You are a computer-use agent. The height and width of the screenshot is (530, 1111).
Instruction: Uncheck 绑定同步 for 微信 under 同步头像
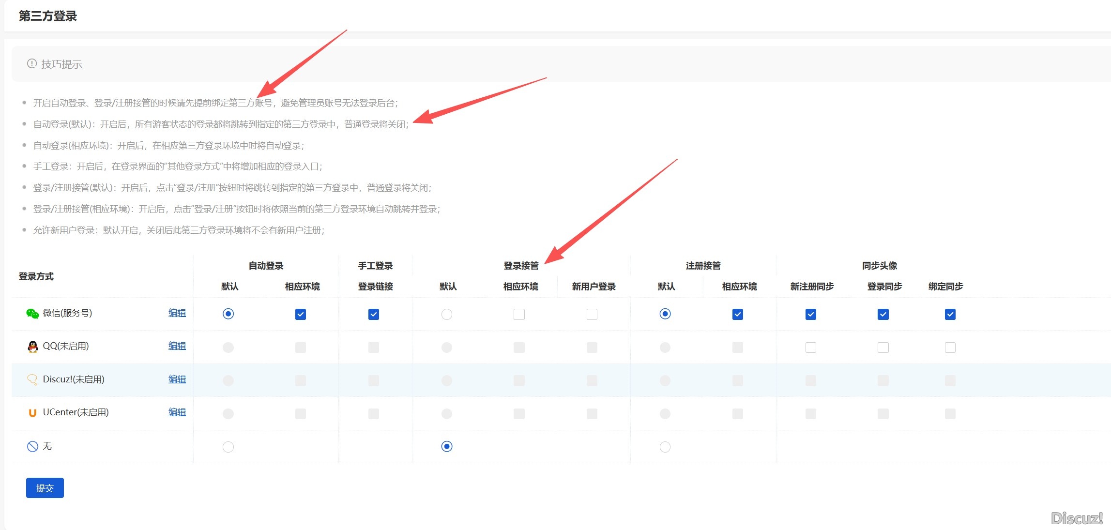click(950, 314)
